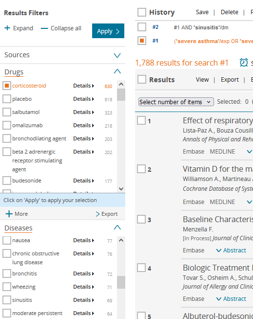Click the Apply button

[108, 31]
